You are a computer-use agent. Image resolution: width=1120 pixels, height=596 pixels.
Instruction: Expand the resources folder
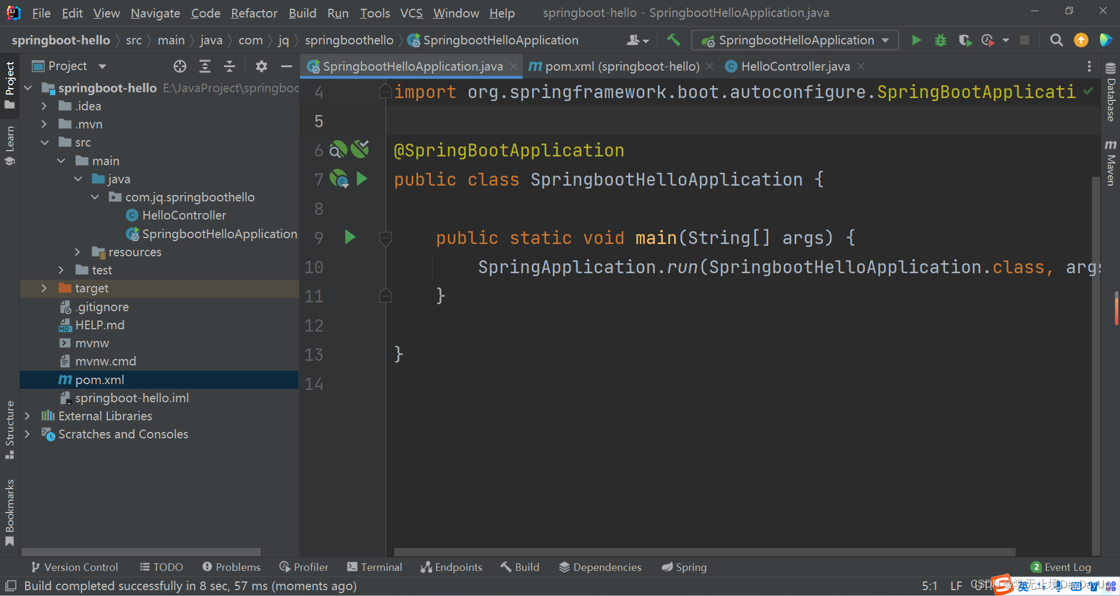(x=78, y=252)
